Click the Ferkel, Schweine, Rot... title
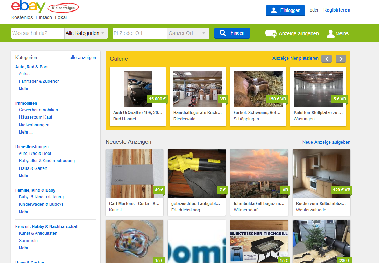Screen dimensions: 379x263 coord(257,113)
